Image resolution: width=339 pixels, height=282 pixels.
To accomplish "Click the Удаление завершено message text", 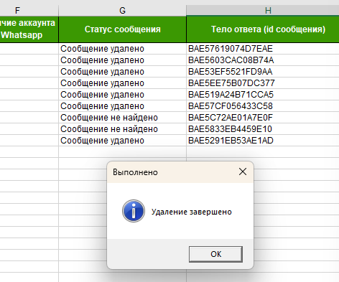I will point(192,212).
